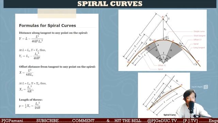The height and width of the screenshot is (123, 218).
Task: Click the line 'At L = Ls, Y = Yc, thus,'
Action: coord(32,50)
